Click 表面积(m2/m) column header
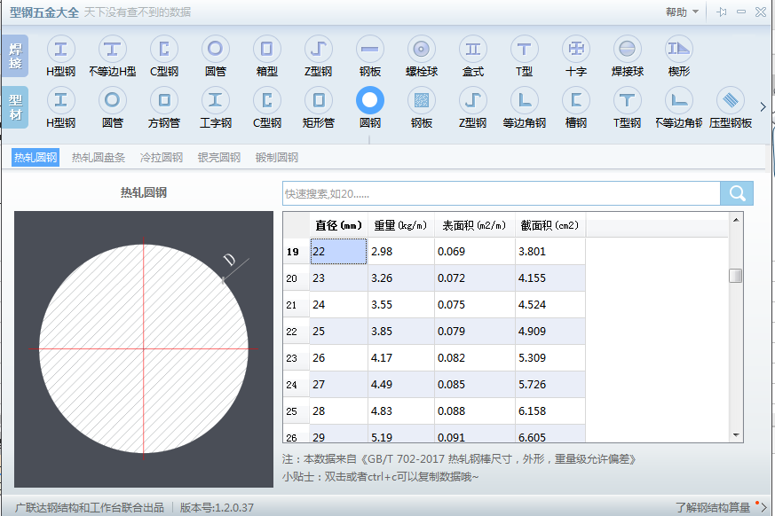This screenshot has width=775, height=516. coord(474,226)
